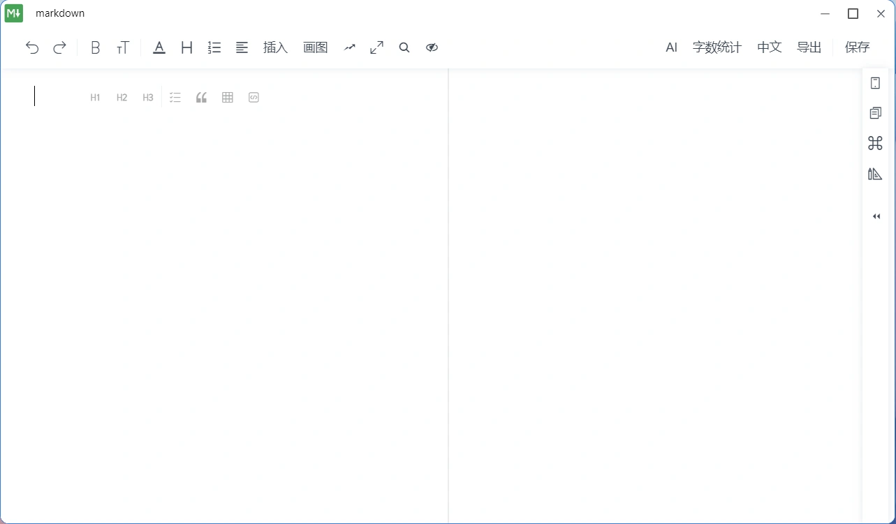Click the 导出 export button
Viewport: 896px width, 524px height.
[809, 47]
